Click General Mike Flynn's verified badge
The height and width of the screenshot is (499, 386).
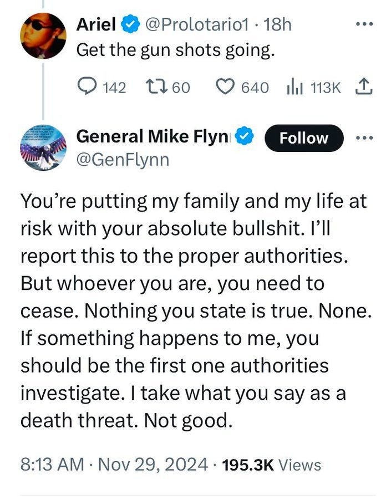coord(246,137)
